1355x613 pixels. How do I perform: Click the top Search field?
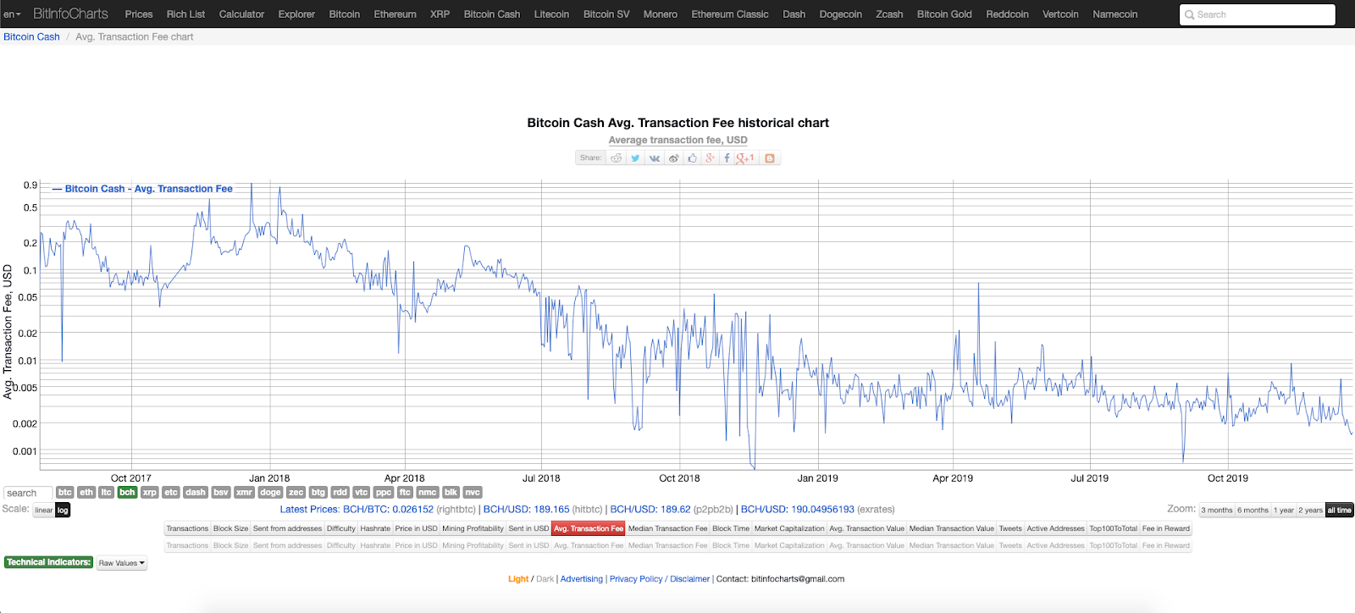(1257, 14)
